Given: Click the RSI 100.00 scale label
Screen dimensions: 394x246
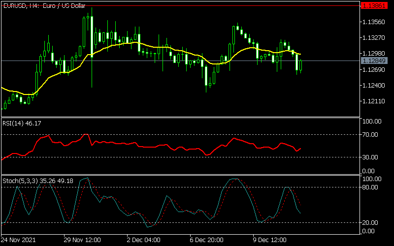Looking at the screenshot, I should 372,122.
